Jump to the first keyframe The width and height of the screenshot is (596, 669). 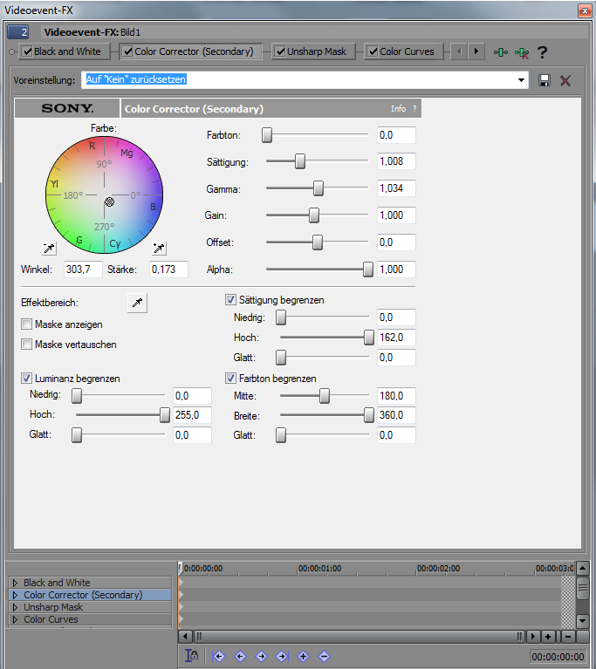click(x=219, y=656)
